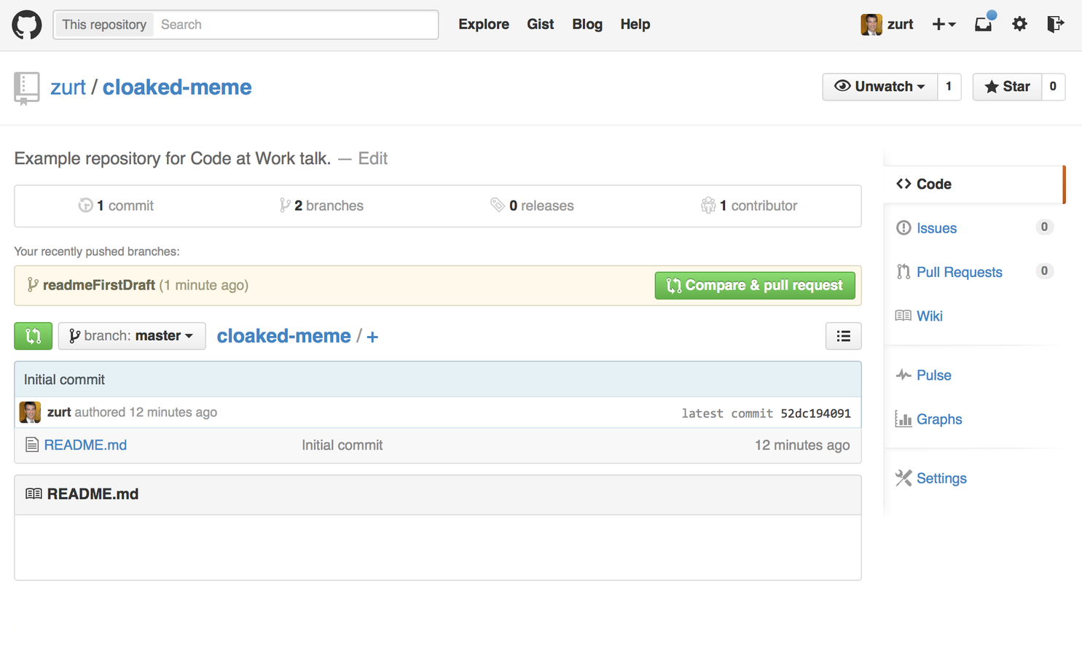1082x656 pixels.
Task: Click the branch icon beside readmeFirstDraft
Action: click(32, 285)
